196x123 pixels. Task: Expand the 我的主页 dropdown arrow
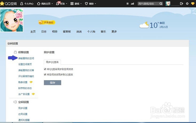coord(52,4)
